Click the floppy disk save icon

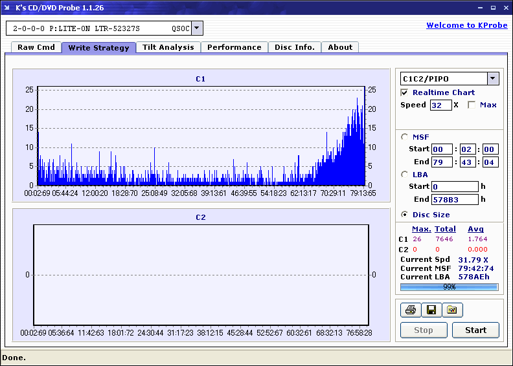tap(431, 310)
